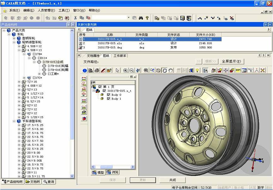Select the 310117B-015.dwg file row
This screenshot has height=190, width=273.
click(x=110, y=47)
